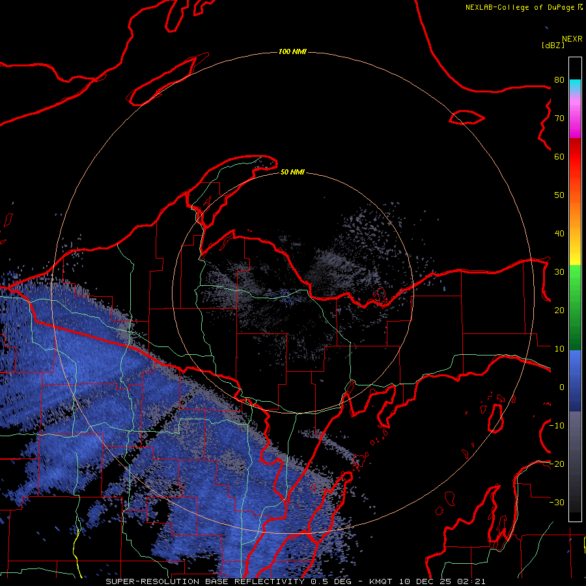Click the -30 value on dBZ scale

(557, 502)
